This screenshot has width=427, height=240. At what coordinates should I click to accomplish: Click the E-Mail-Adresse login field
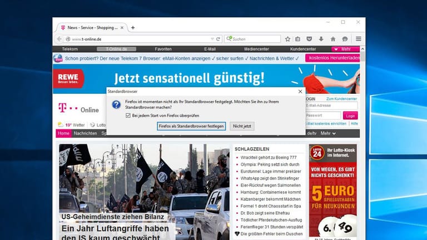click(x=331, y=106)
